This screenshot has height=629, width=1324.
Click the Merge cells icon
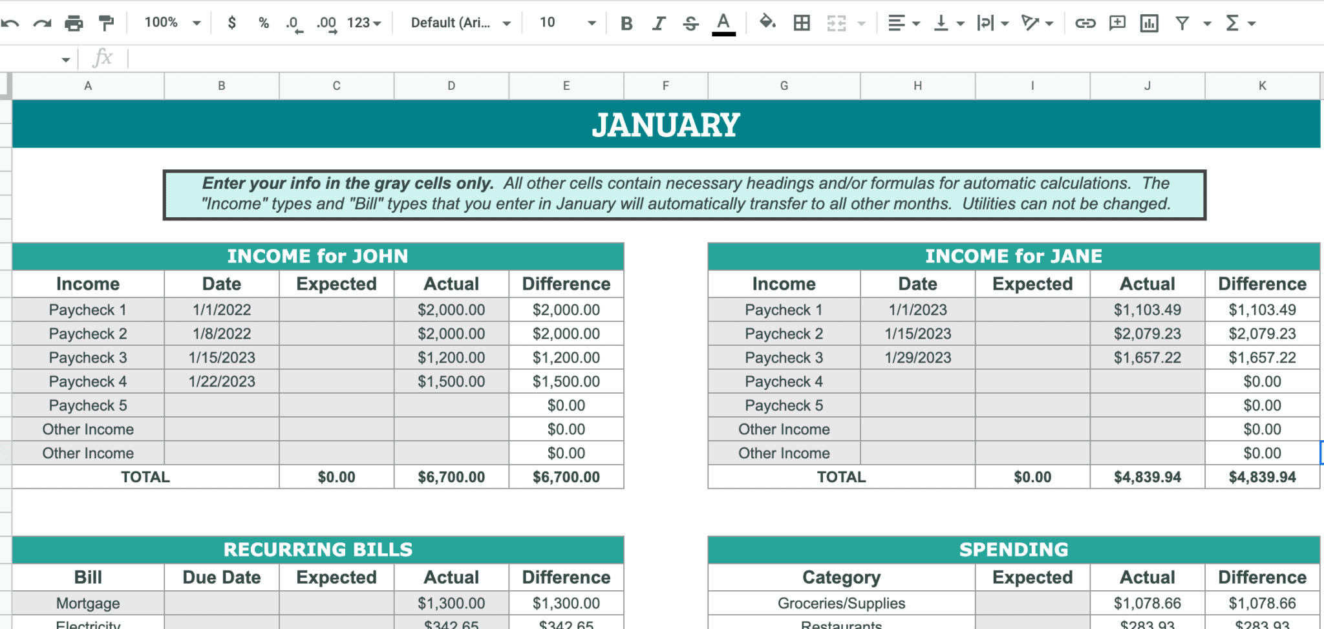click(837, 23)
